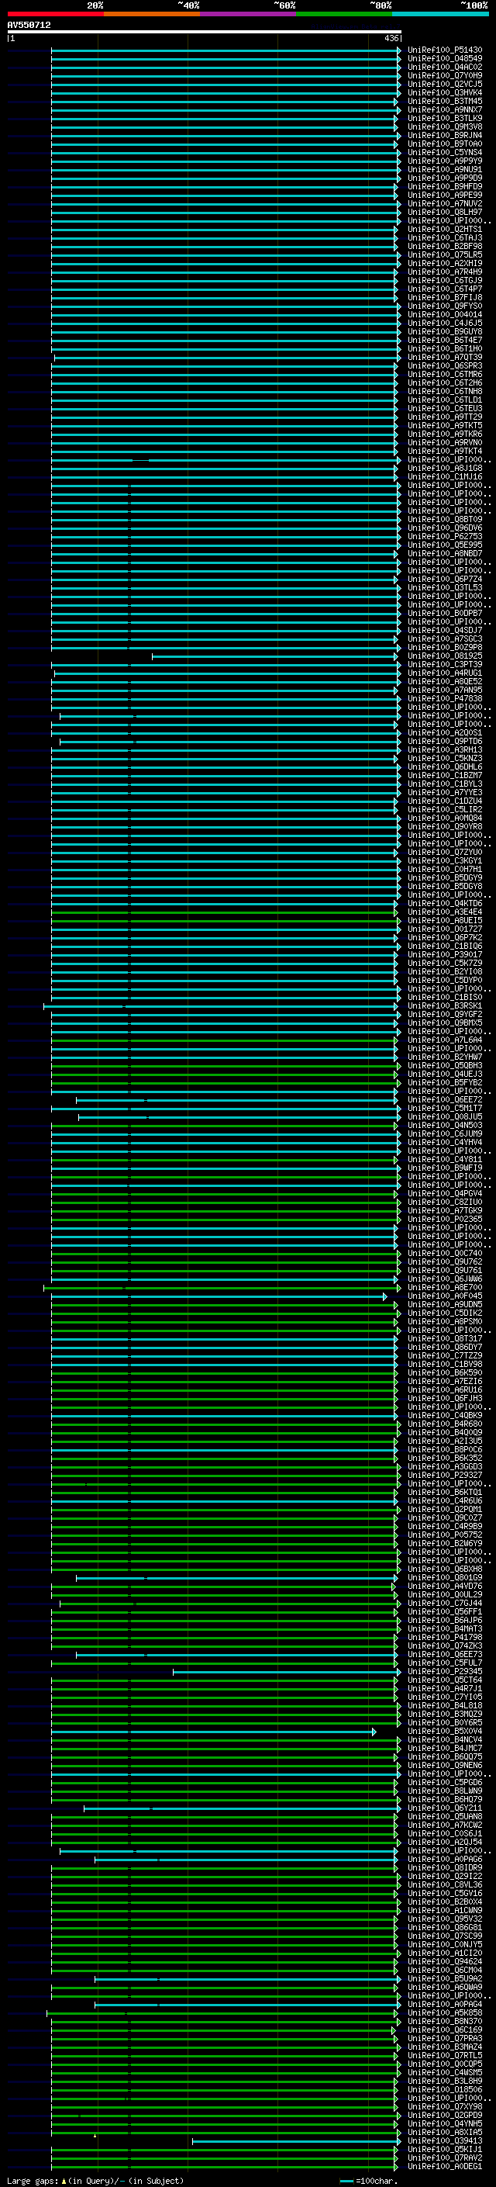Click the UniRef100_A9NNX7 hit name

[x=444, y=109]
